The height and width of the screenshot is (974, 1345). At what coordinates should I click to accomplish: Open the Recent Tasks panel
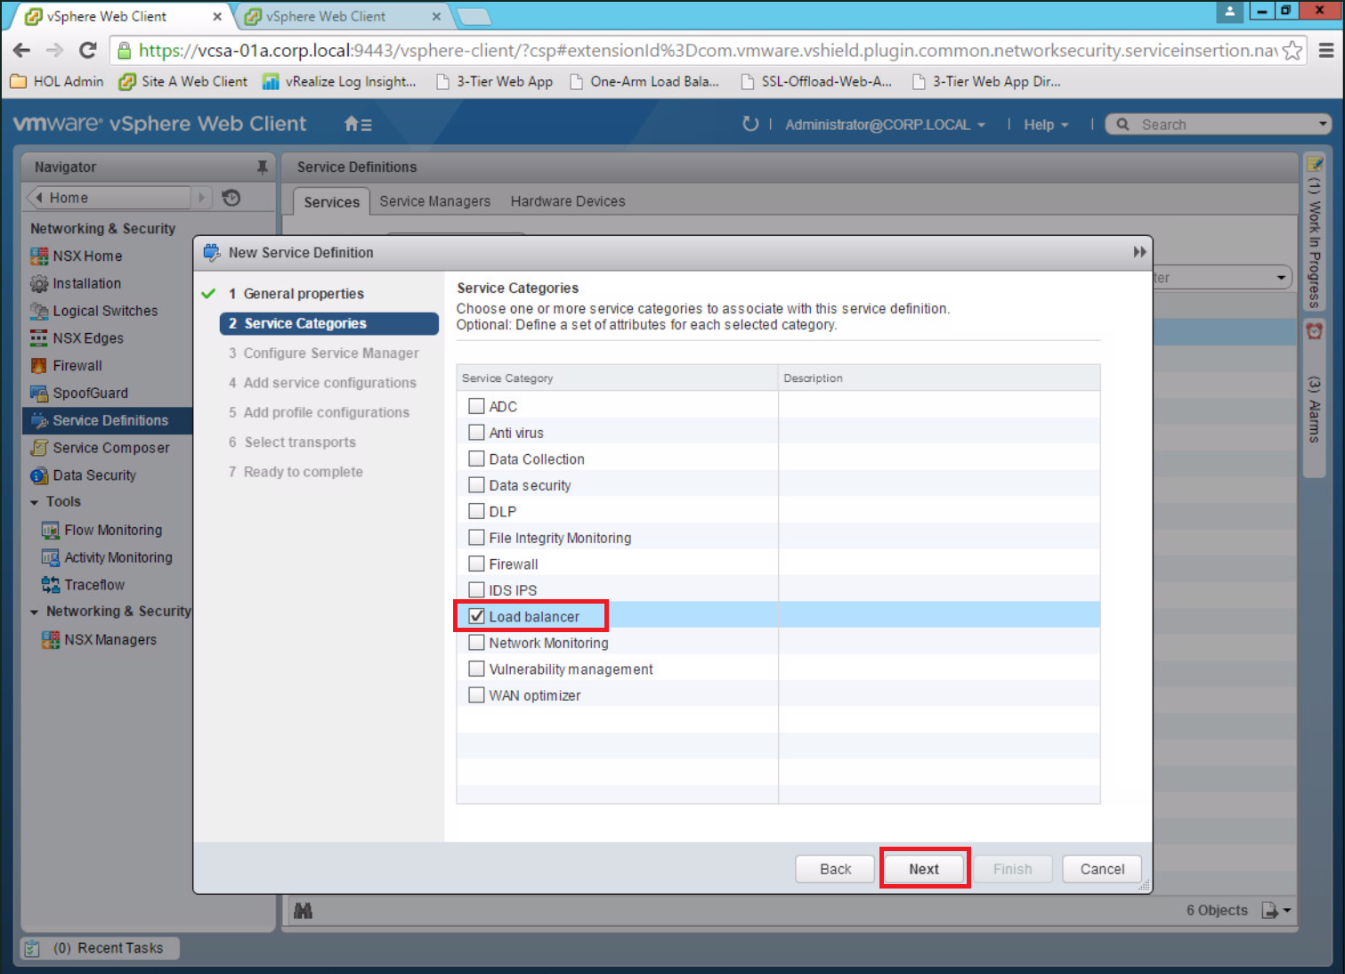click(100, 948)
